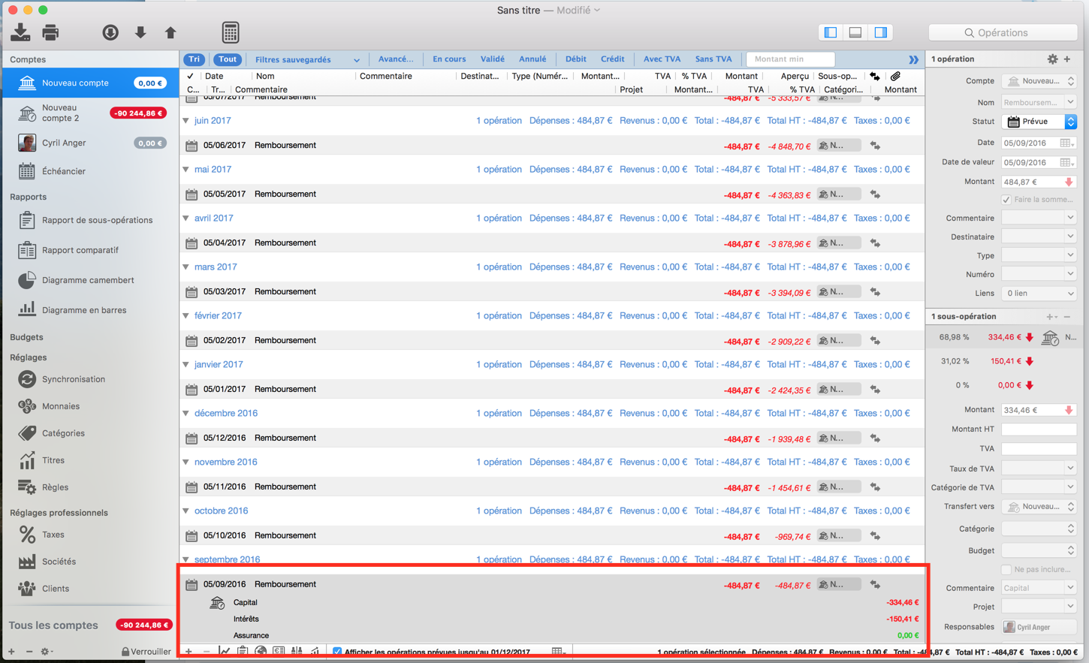1089x663 pixels.
Task: Collapse the 'juin 2017' month group
Action: pos(186,120)
